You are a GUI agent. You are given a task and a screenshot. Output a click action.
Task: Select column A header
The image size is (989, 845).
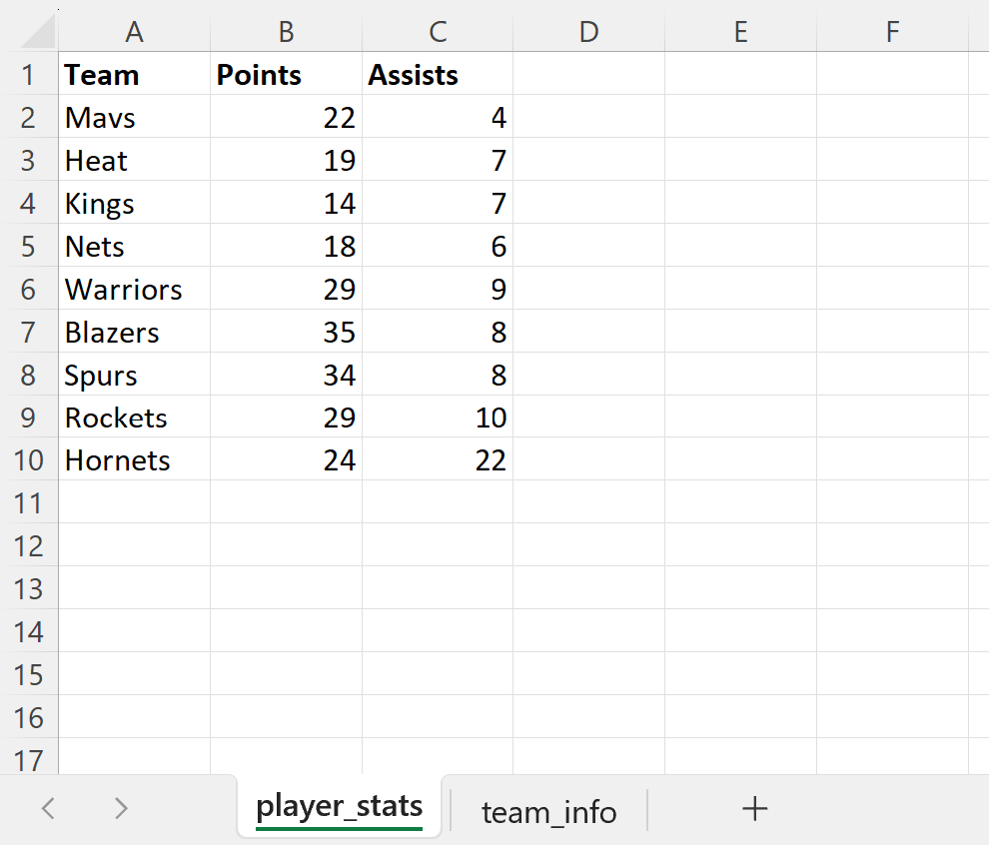(134, 31)
